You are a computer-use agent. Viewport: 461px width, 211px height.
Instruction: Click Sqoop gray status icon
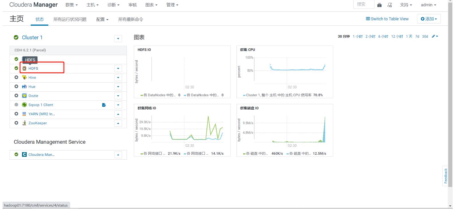pos(16,105)
